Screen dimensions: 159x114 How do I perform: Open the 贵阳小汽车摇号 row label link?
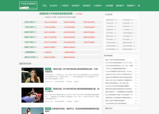(x=30, y=57)
